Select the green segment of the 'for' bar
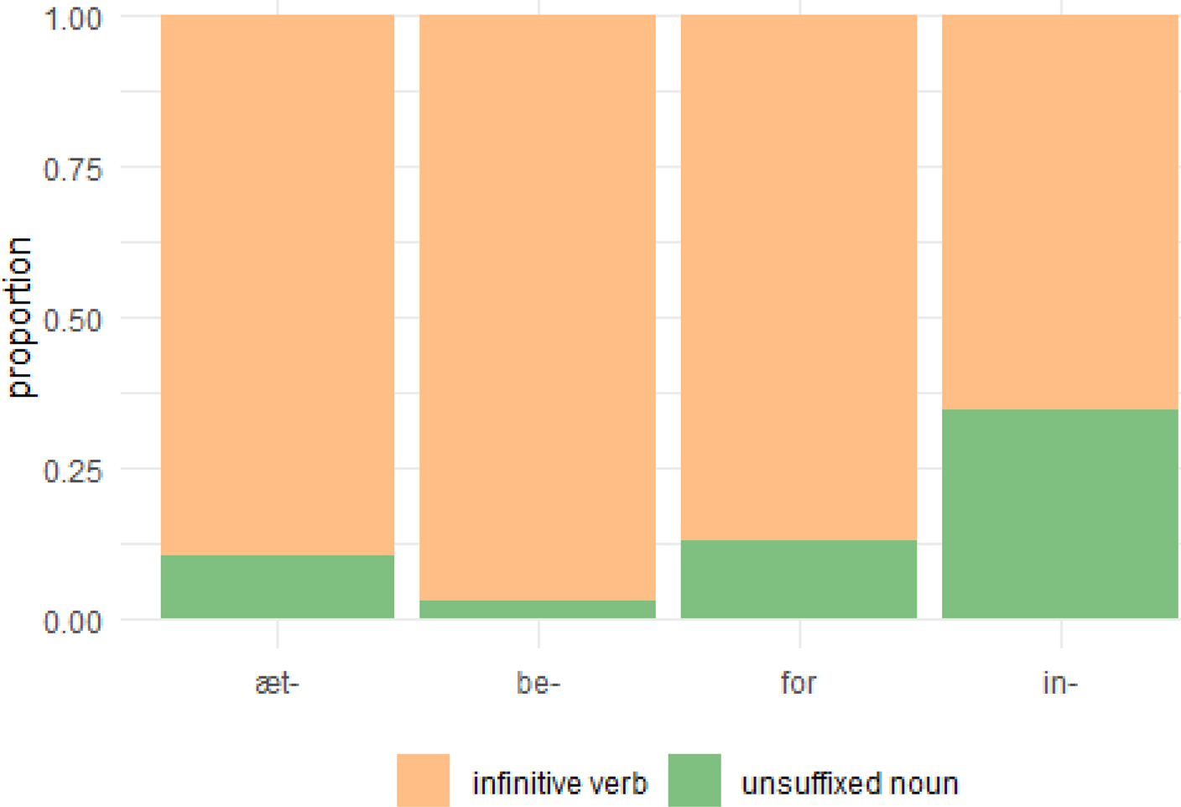The width and height of the screenshot is (1181, 807). 799,579
